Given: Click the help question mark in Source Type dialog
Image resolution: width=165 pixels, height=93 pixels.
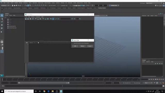Looking at the screenshot, I should pyautogui.click(x=88, y=40).
